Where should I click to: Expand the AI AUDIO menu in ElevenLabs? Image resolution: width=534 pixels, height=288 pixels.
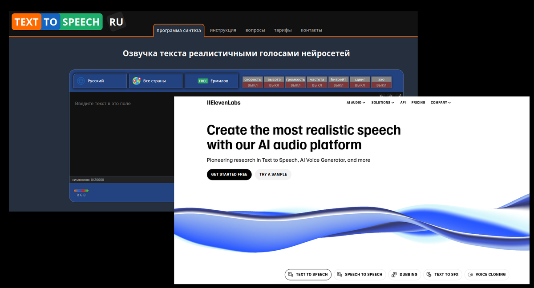356,103
